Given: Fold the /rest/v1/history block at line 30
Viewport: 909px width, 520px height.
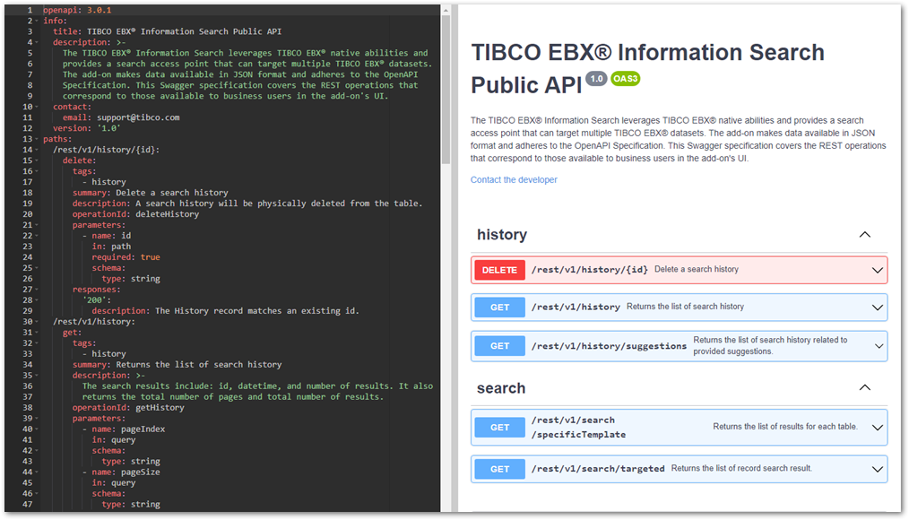Looking at the screenshot, I should 37,322.
